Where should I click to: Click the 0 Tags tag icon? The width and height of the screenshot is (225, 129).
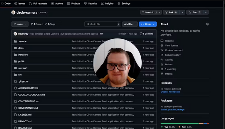coord(46,24)
